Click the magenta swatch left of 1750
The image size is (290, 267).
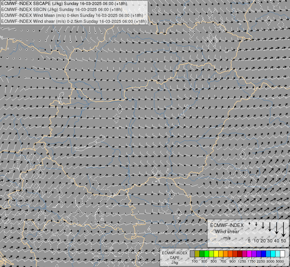249,254
